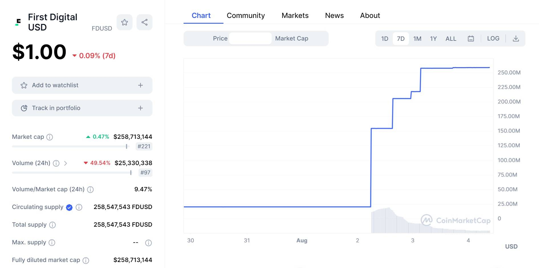Click the Market cap progress bar
539x268 pixels.
click(x=71, y=147)
